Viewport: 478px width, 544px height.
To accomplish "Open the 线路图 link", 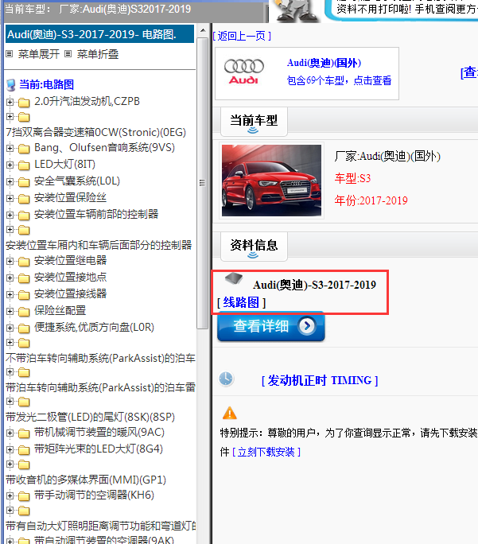I will point(242,302).
